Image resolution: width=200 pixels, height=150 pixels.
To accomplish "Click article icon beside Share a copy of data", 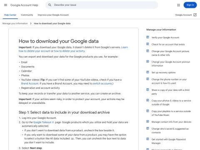I will [x=147, y=90].
